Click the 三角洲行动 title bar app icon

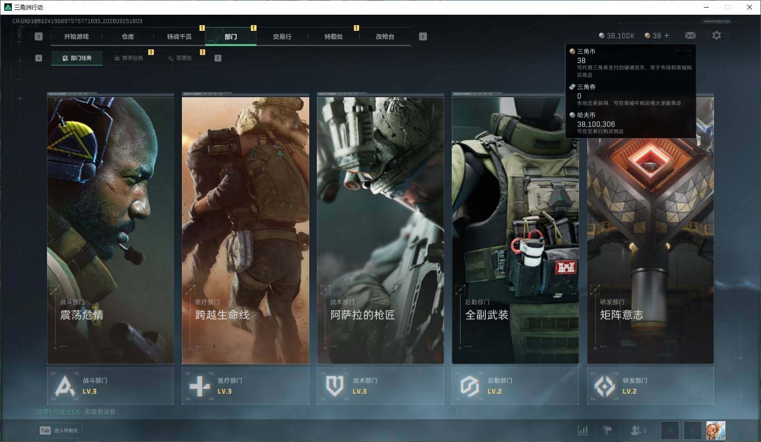(x=8, y=7)
